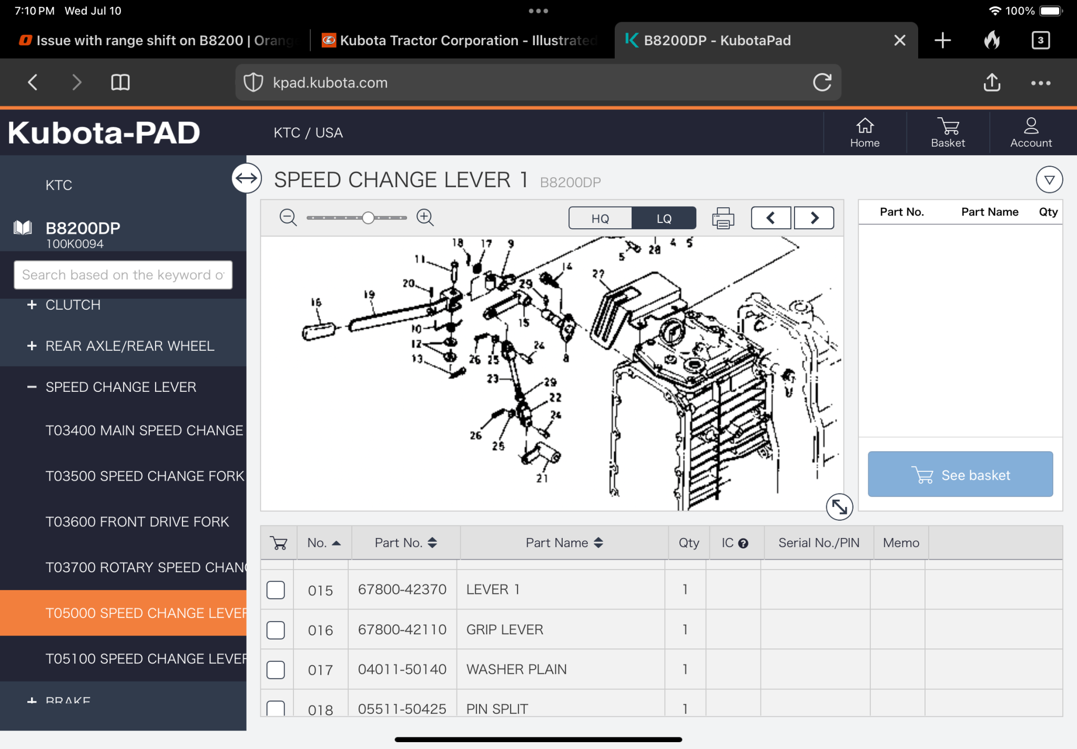Click part number 67800-42370
The image size is (1077, 749).
[402, 590]
